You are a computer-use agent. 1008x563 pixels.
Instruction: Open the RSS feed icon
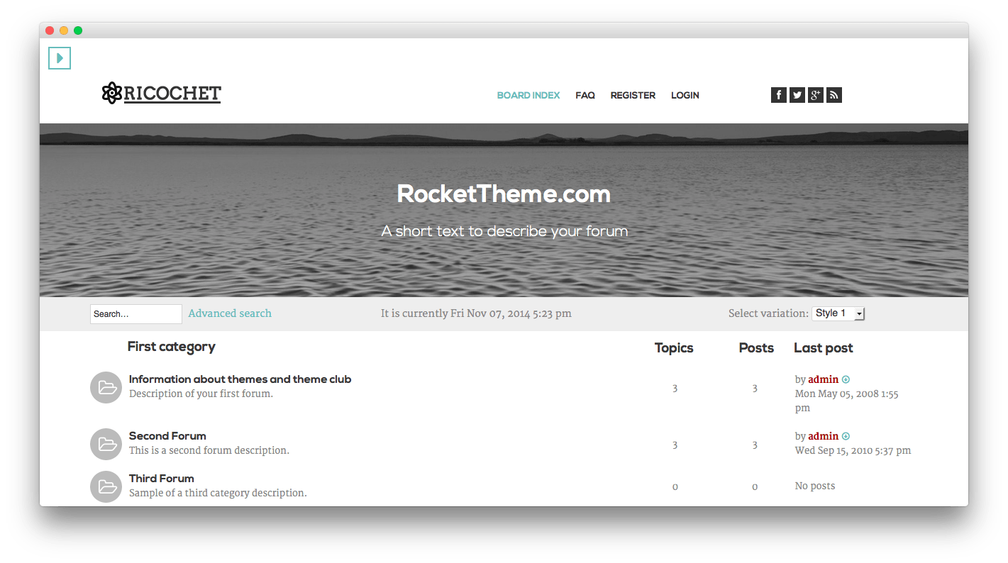(834, 95)
